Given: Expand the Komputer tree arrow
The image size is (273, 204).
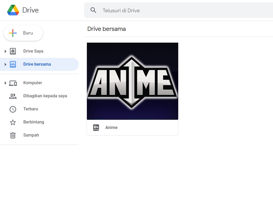Looking at the screenshot, I should coord(6,83).
